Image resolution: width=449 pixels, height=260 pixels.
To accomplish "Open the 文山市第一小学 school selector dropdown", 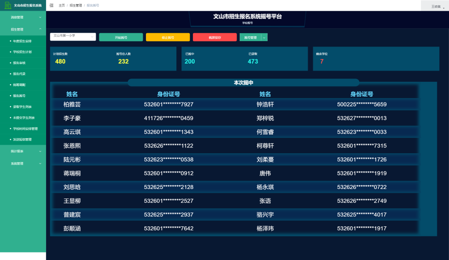I will 73,37.
